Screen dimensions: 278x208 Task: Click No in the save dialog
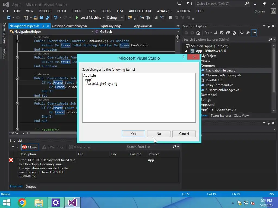(x=159, y=134)
